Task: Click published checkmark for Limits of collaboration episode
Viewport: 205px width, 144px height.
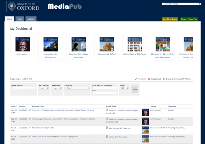Action: pyautogui.click(x=30, y=110)
